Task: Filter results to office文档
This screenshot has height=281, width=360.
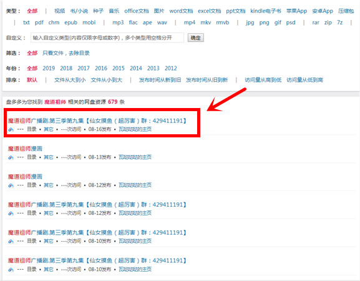Action: 137,11
